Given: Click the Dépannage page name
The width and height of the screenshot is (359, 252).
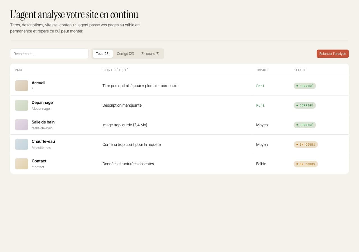Looking at the screenshot, I should coord(42,102).
